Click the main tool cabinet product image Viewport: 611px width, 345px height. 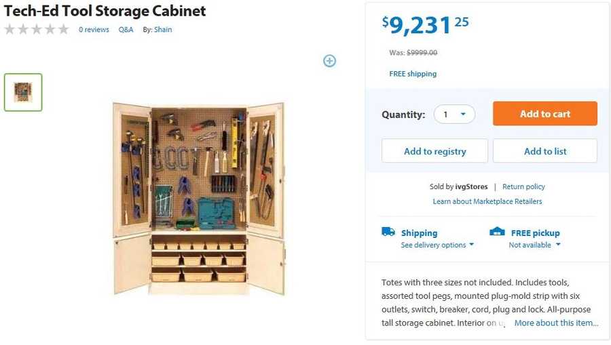(x=198, y=198)
